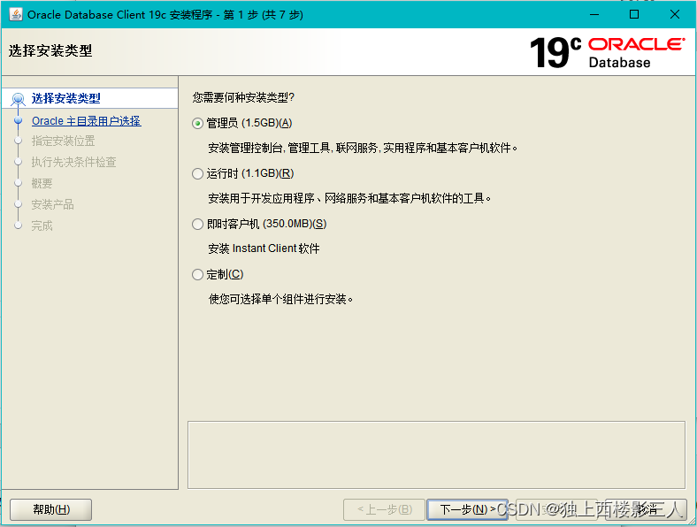Click the 您需要何种安装类型? question text
The image size is (697, 527).
[243, 97]
